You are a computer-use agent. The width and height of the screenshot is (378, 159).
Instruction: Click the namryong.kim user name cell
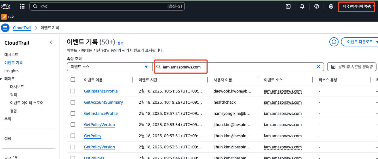click(x=232, y=113)
